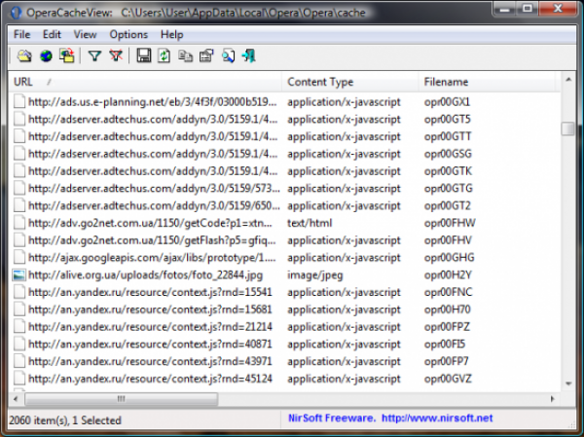Screen dimensions: 584x437
Task: Sort by the URL column header
Action: [145, 82]
